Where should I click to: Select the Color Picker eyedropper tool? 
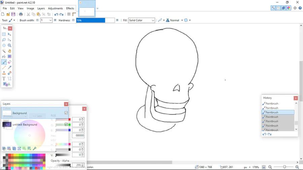click(x=9, y=68)
